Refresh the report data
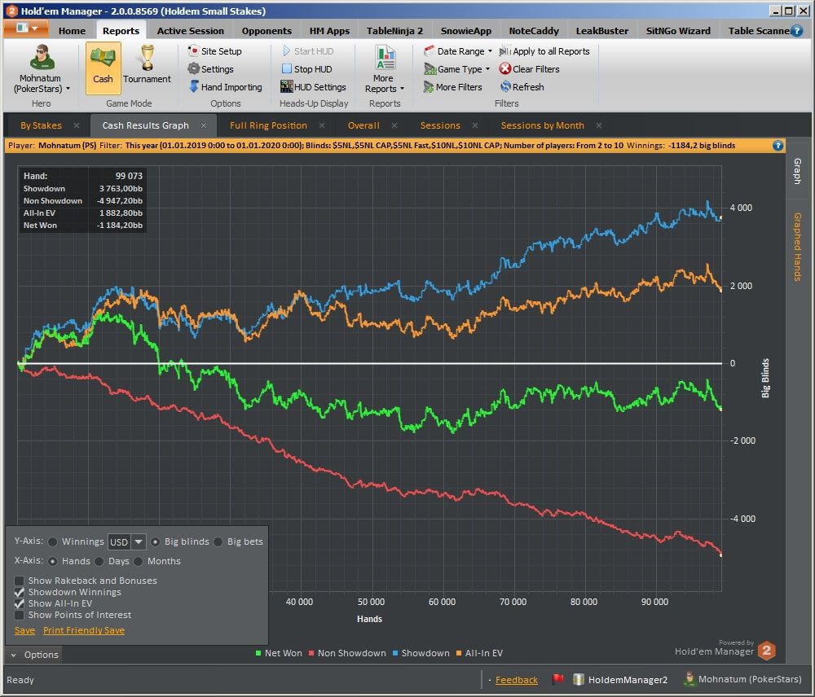The height and width of the screenshot is (697, 815). pos(522,87)
